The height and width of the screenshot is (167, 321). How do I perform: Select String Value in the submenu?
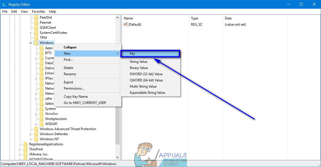150,61
